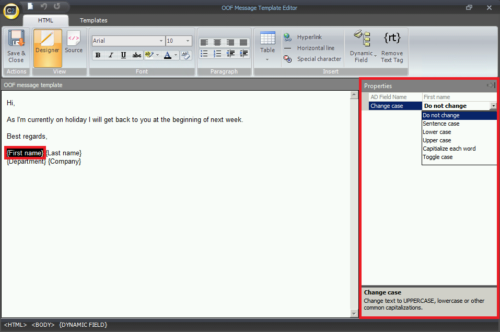Insert a Special character

point(312,59)
